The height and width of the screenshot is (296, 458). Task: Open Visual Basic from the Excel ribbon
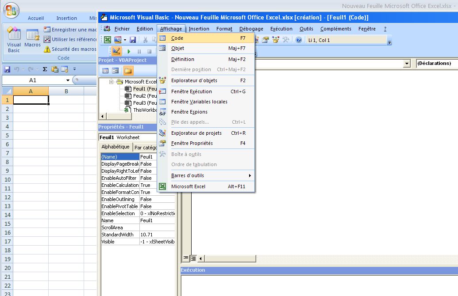click(14, 40)
